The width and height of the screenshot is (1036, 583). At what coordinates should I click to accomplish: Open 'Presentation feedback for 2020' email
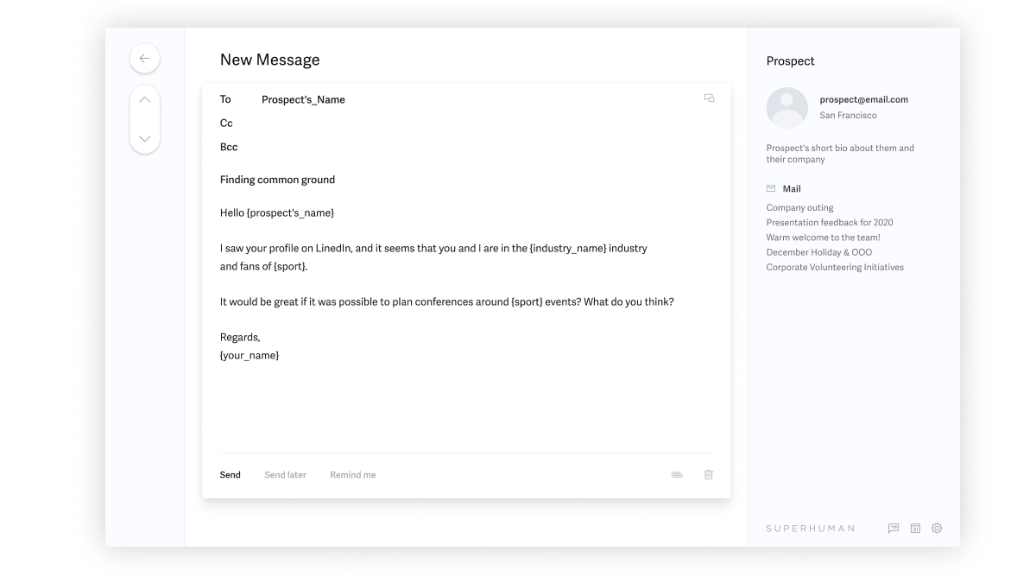point(829,223)
